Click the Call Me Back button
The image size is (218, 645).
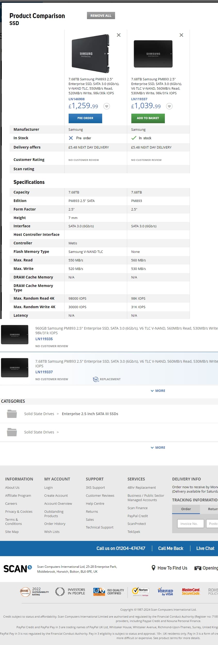(x=171, y=548)
